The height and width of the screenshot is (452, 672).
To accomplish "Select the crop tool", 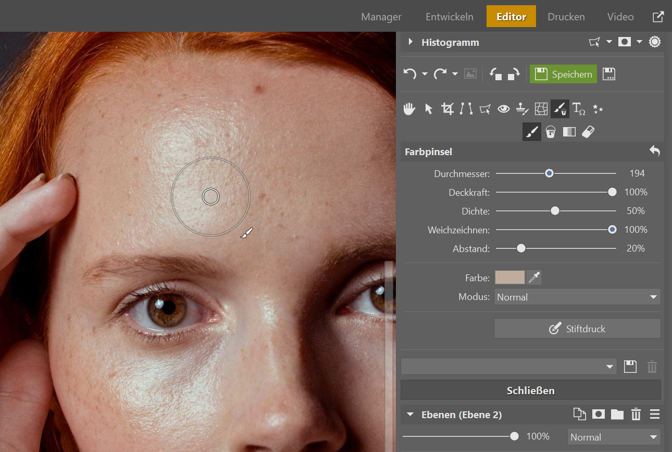I will (447, 109).
